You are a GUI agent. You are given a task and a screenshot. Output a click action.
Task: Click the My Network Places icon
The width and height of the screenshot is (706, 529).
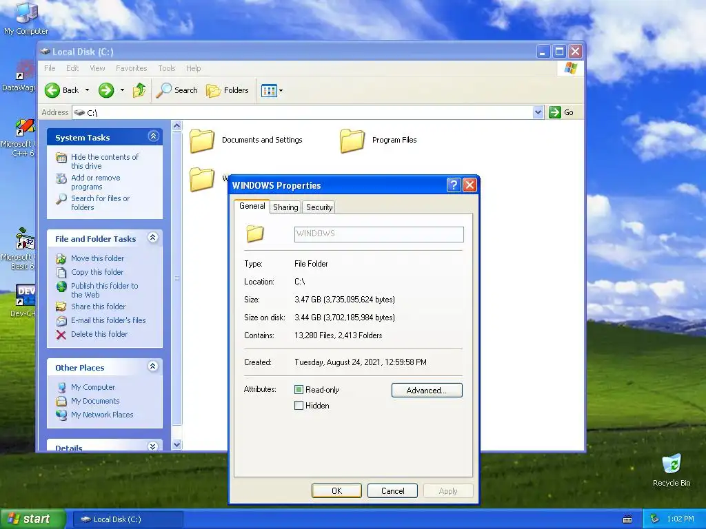[x=61, y=415]
